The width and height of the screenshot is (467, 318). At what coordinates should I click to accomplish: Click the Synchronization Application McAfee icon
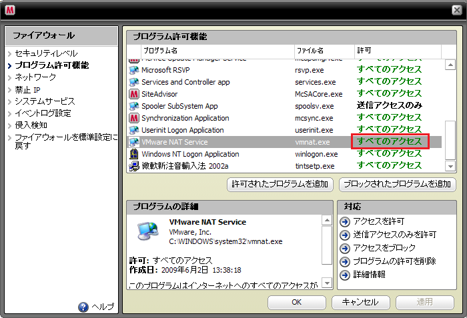pyautogui.click(x=133, y=118)
